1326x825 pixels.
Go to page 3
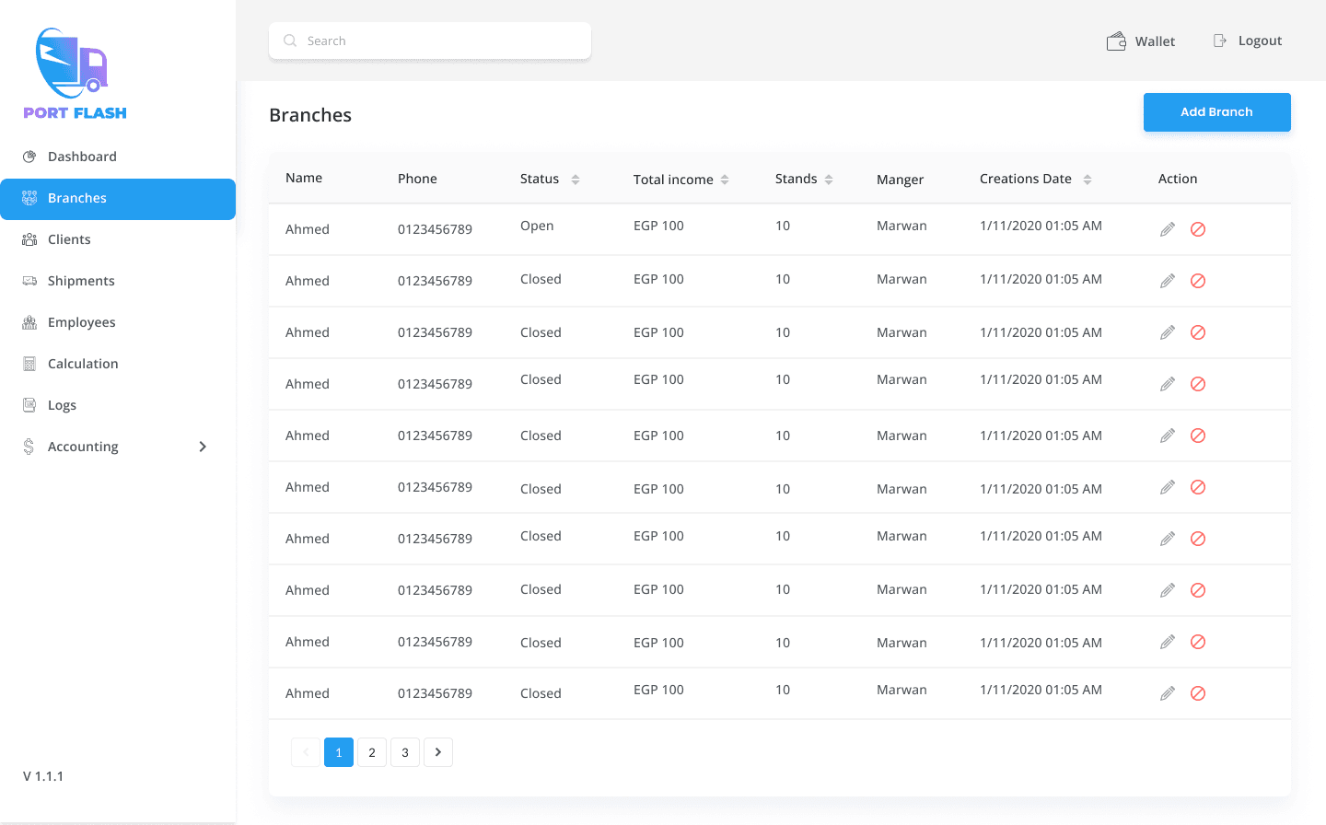pos(405,752)
